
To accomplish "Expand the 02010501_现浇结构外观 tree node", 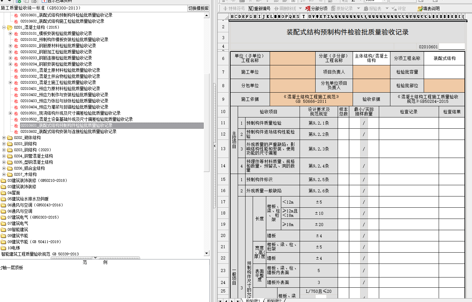I will coord(10,113).
